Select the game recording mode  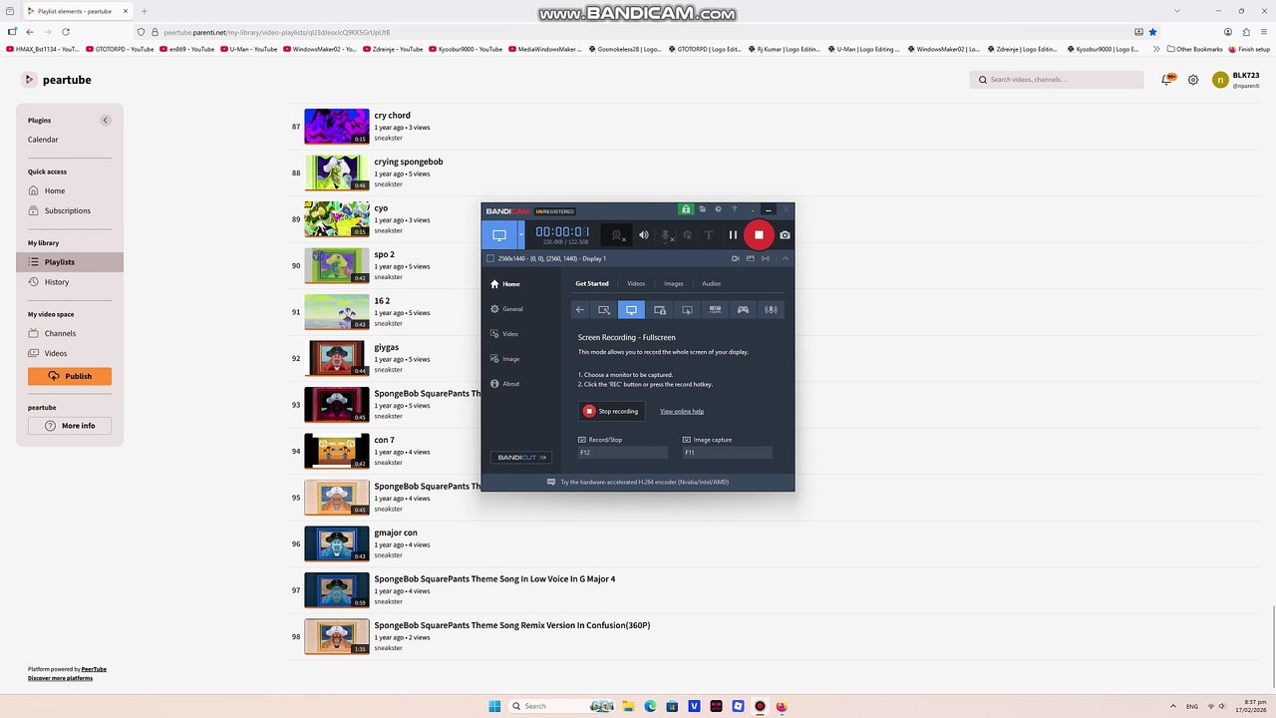[743, 310]
